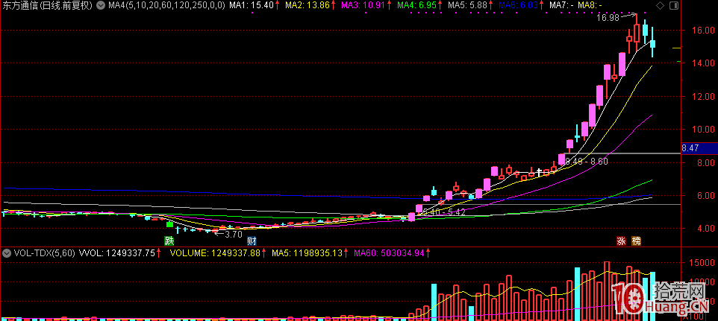The height and width of the screenshot is (321, 718).
Task: Click the stock title 东方通信(日线.前复权)
Action: tap(48, 5)
